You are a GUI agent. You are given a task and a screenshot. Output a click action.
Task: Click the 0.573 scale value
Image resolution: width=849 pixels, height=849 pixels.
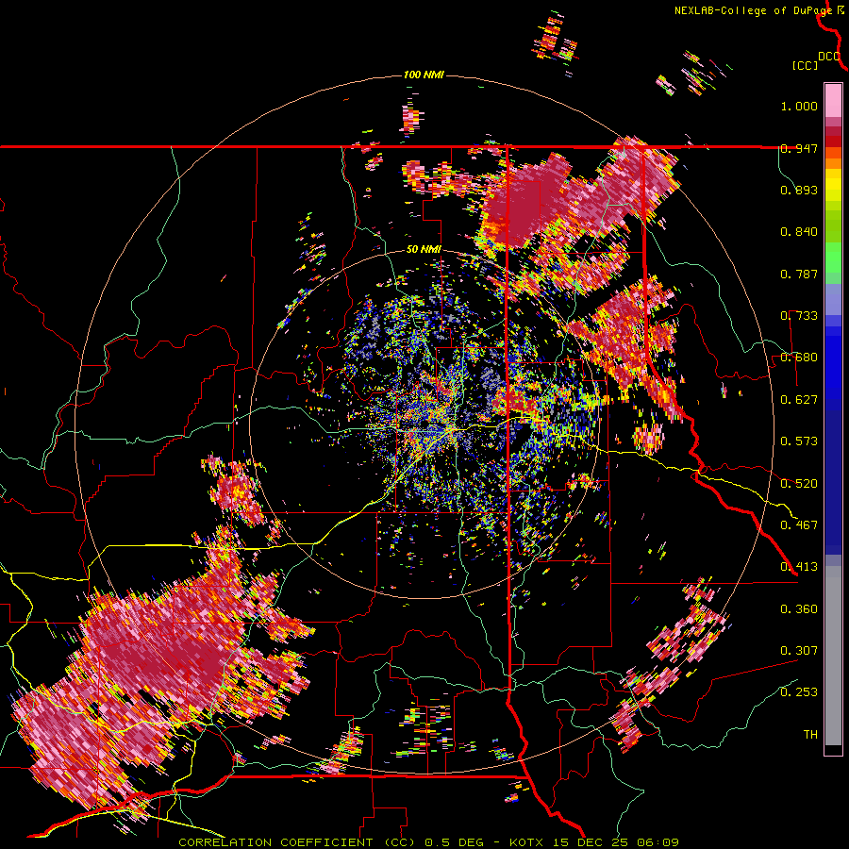pos(799,441)
